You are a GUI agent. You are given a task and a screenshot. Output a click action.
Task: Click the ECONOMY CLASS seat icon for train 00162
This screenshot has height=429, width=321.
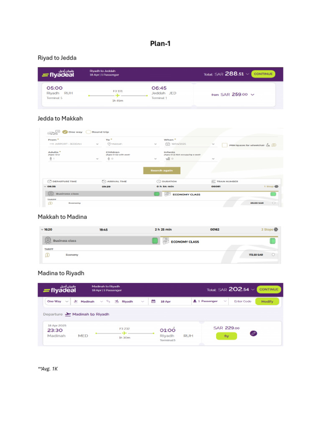tap(166, 241)
